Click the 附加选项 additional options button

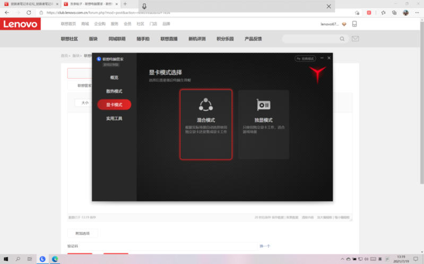82,233
